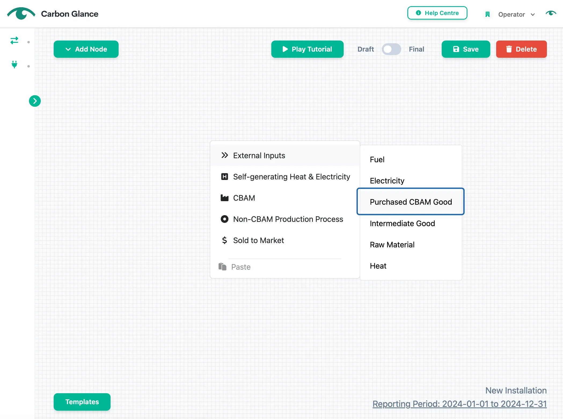This screenshot has height=419, width=563.
Task: Toggle the Draft/Final switch
Action: [x=391, y=49]
